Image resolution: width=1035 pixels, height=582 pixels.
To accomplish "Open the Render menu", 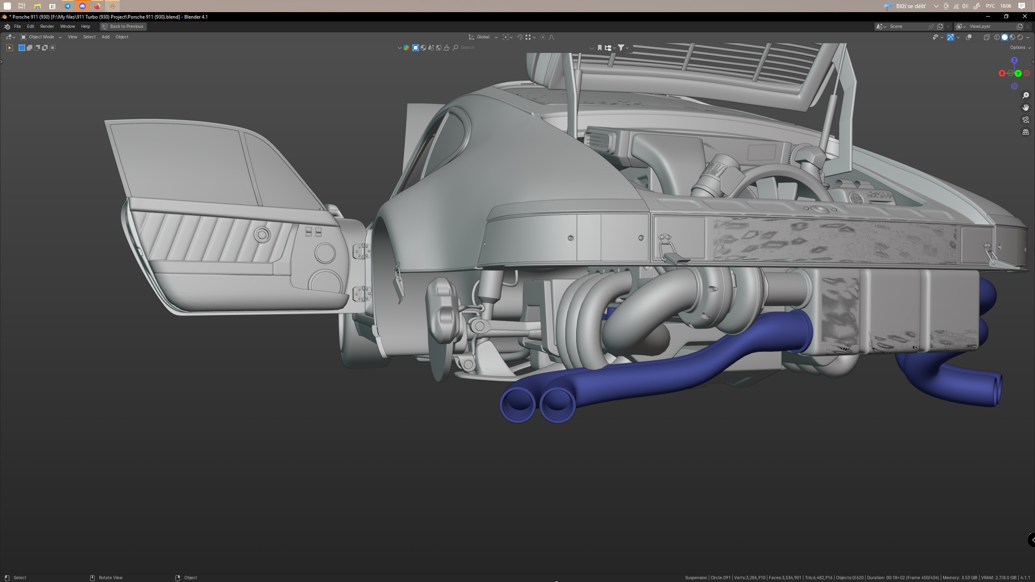I will [47, 26].
